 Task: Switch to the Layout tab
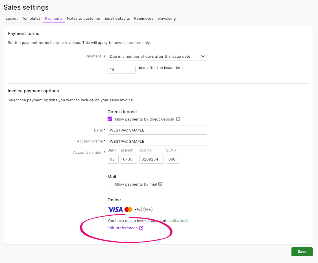12,18
